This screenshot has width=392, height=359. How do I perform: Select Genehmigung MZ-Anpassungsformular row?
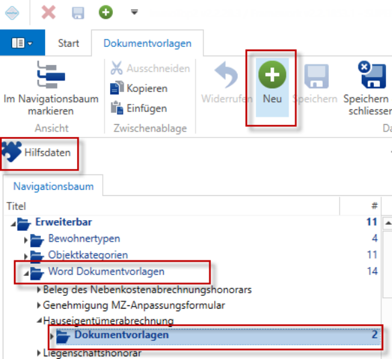[x=134, y=305]
